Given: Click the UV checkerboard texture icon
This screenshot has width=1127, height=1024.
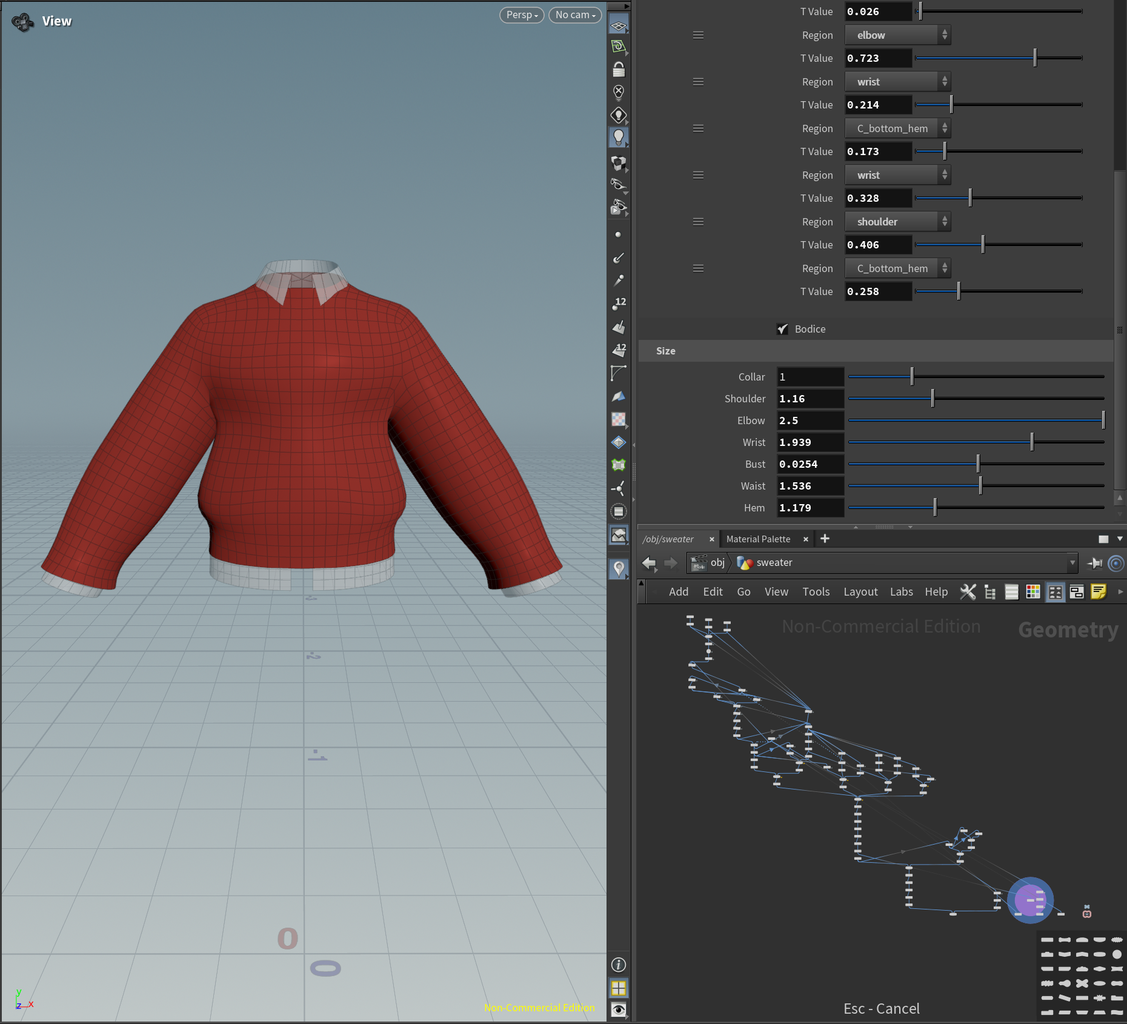Looking at the screenshot, I should point(618,419).
